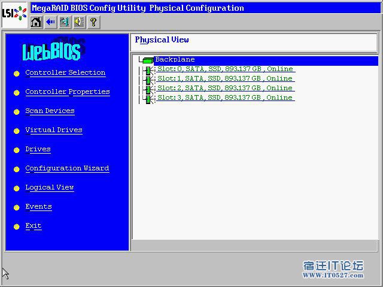Click the drive icon beside Slot: 1
Screen dimensions: 383x287
(149, 80)
